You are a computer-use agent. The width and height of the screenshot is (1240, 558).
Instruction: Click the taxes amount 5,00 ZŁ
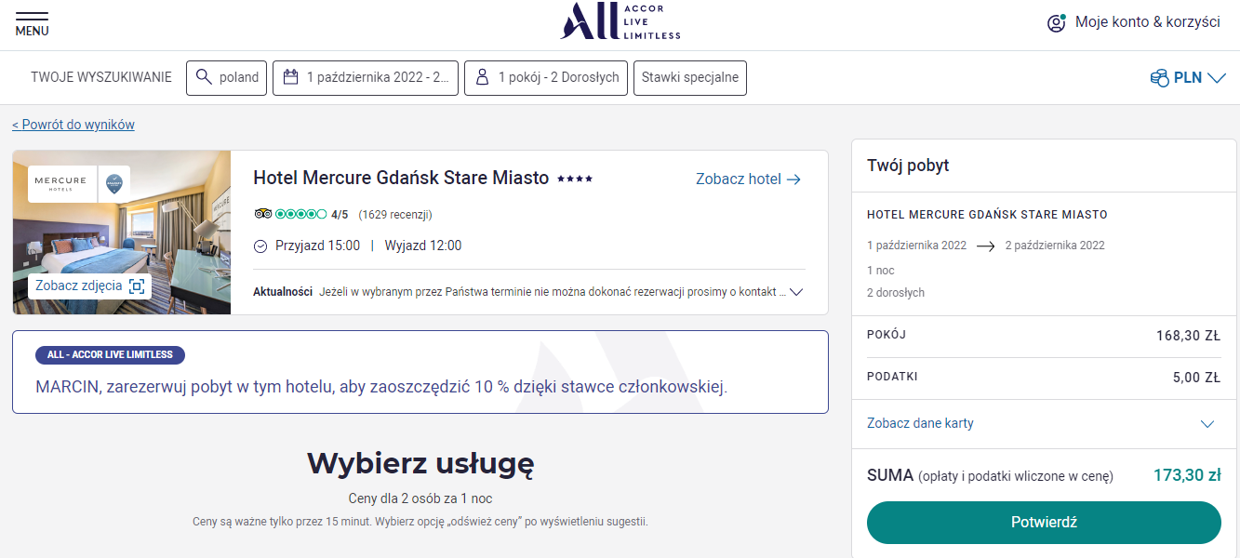[1196, 378]
